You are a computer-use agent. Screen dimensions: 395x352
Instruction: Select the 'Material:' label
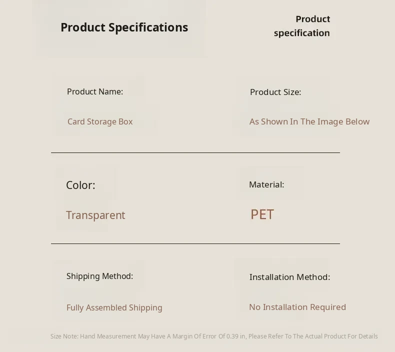click(266, 184)
